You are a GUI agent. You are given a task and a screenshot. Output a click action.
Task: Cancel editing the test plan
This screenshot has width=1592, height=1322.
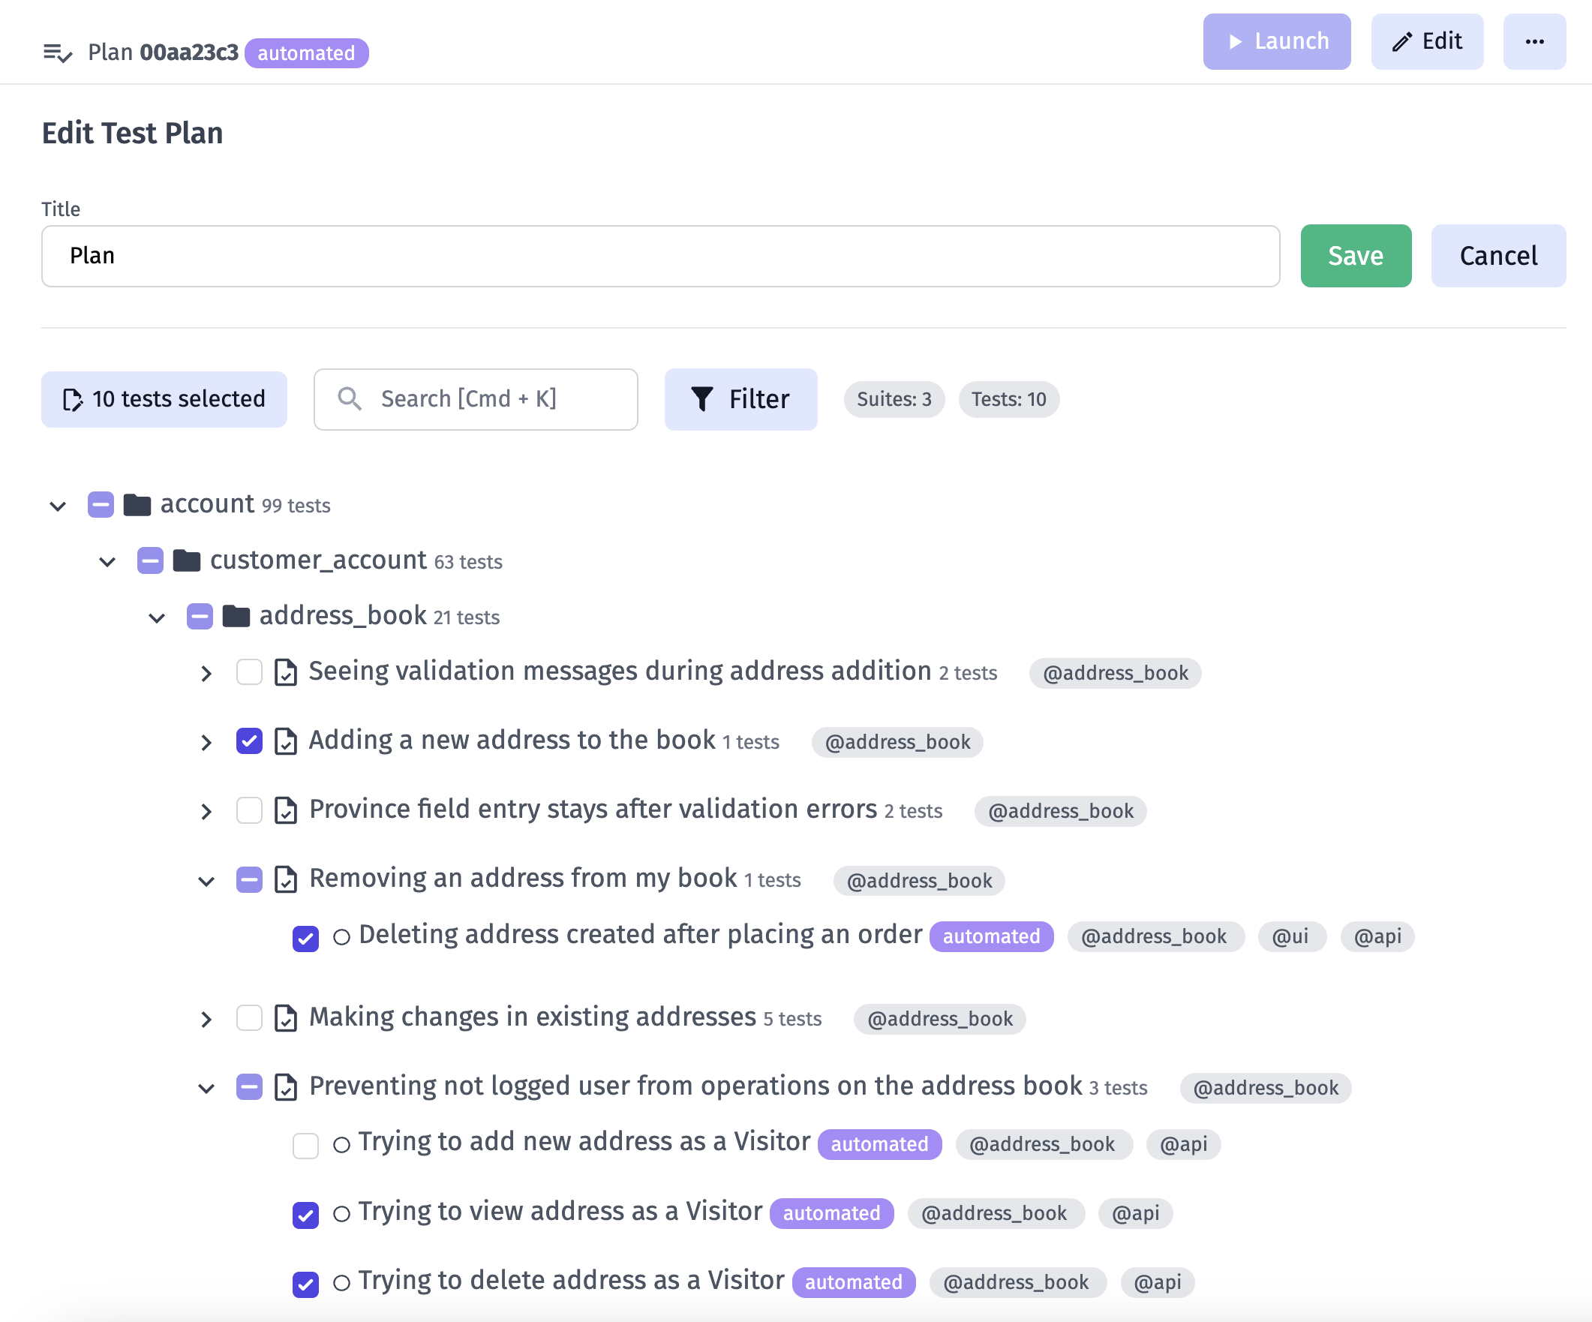pyautogui.click(x=1498, y=255)
